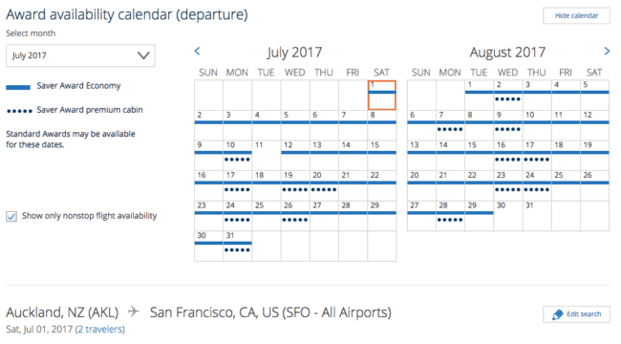Open the 2 travelers link
Image resolution: width=621 pixels, height=344 pixels.
(99, 330)
